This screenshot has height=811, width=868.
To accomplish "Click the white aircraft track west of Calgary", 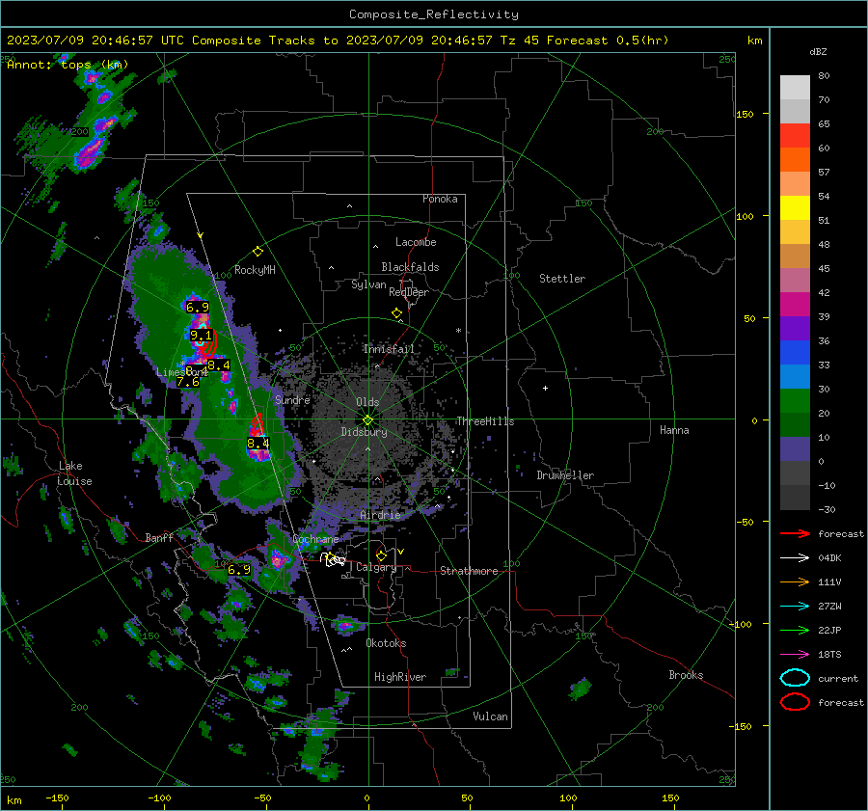I will pyautogui.click(x=333, y=559).
